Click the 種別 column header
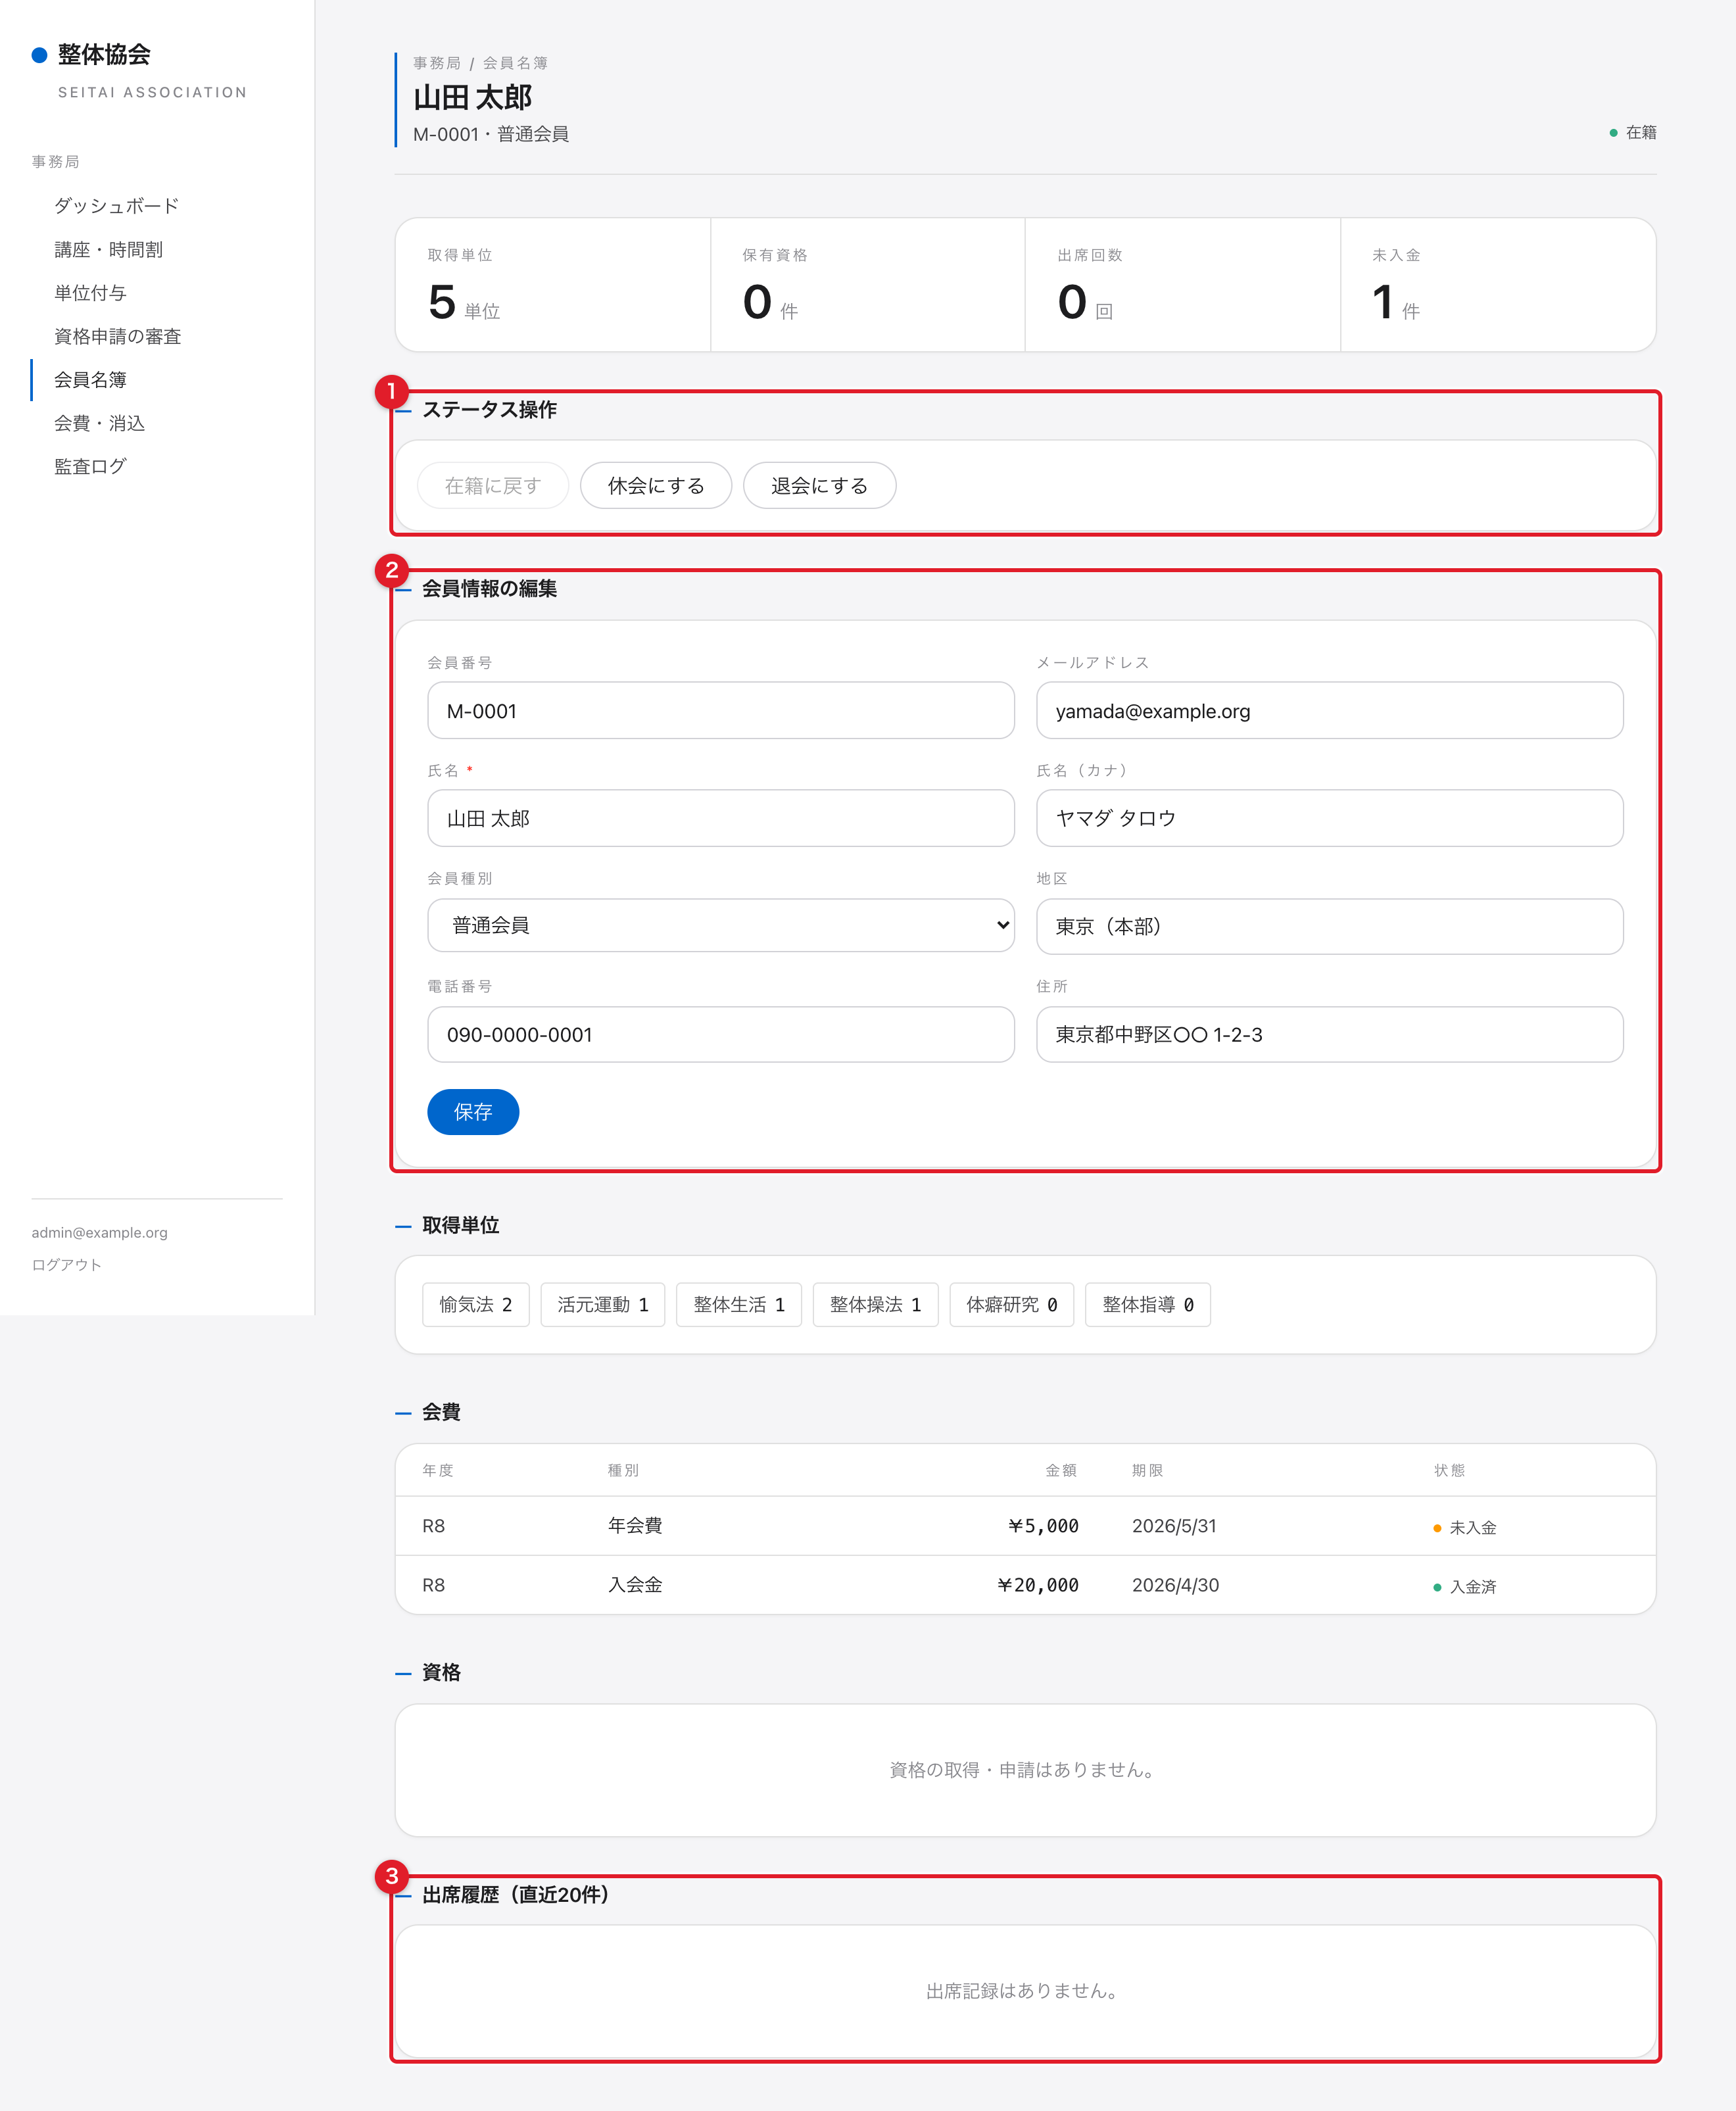The width and height of the screenshot is (1736, 2111). [x=623, y=1470]
